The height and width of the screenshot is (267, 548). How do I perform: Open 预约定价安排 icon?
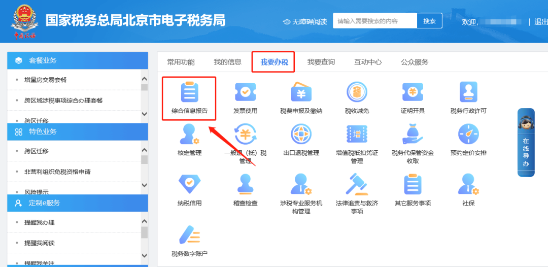[x=469, y=134]
